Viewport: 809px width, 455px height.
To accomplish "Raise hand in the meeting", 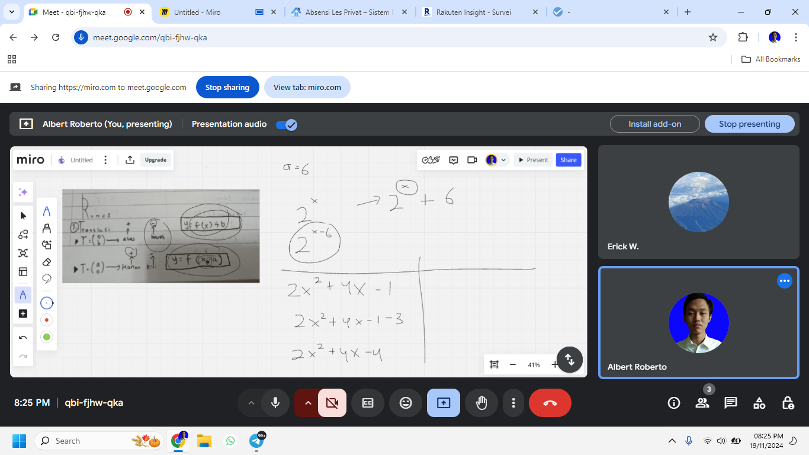I will point(481,403).
